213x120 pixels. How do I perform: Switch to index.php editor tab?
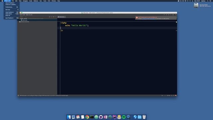pyautogui.click(x=61, y=17)
